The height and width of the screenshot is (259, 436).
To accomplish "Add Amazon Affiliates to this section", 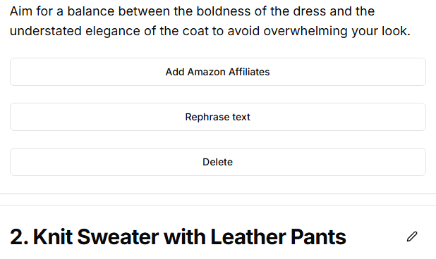I will click(218, 72).
